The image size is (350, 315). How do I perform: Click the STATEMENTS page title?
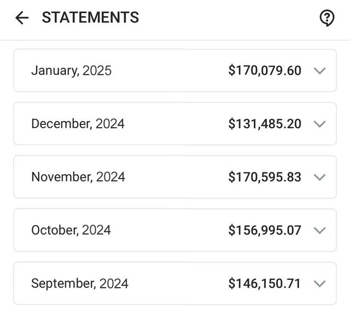90,18
